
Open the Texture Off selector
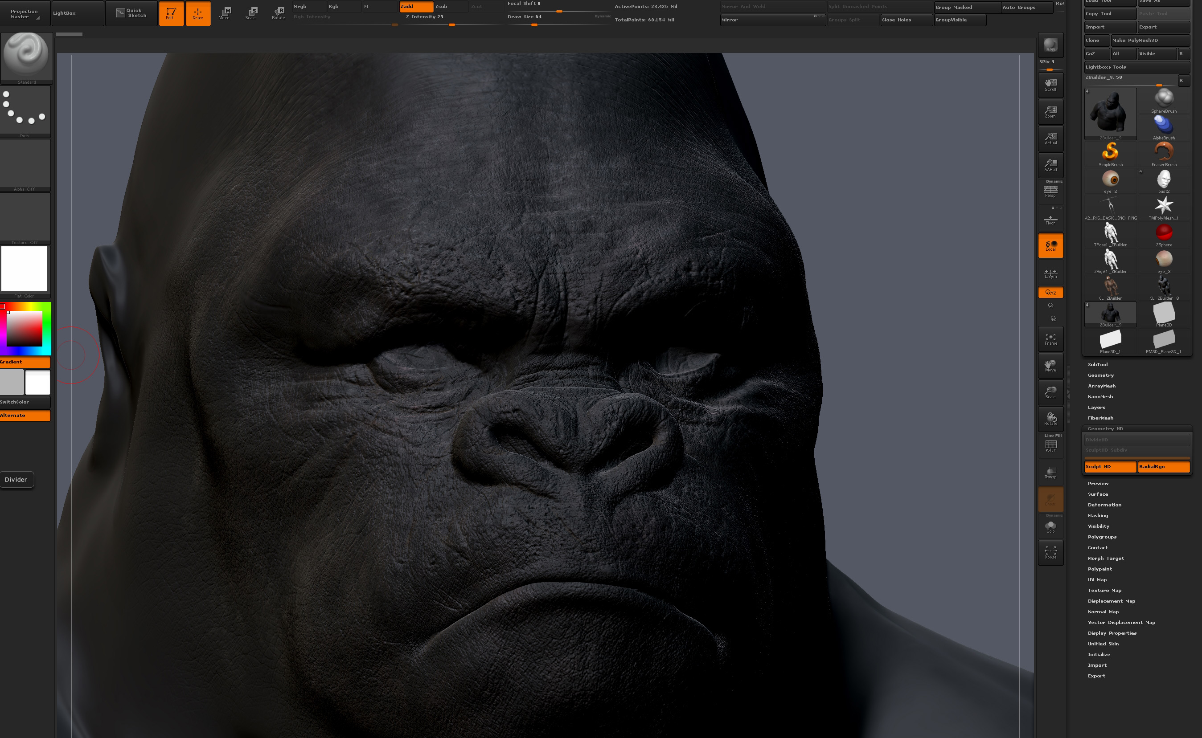click(25, 219)
